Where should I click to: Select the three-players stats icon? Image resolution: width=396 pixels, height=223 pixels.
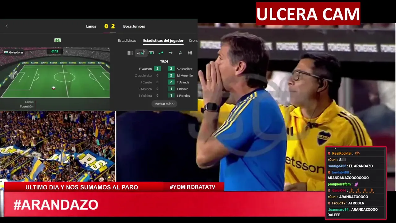[190, 53]
